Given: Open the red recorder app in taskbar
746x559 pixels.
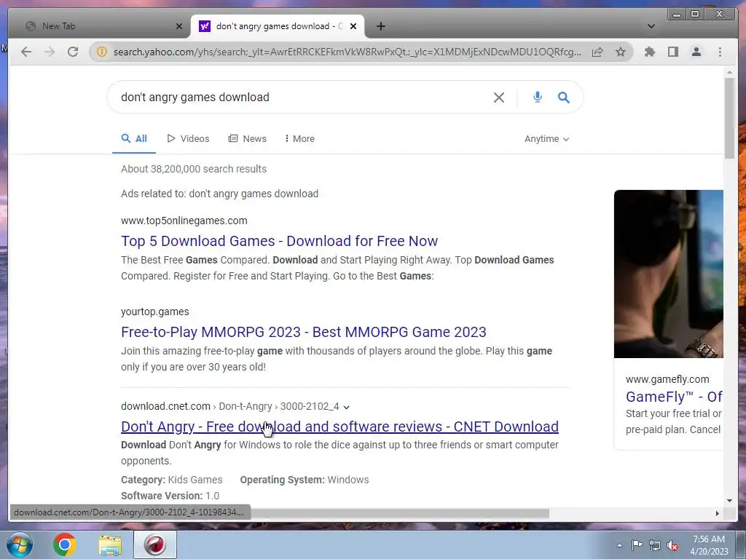Looking at the screenshot, I should (x=155, y=544).
